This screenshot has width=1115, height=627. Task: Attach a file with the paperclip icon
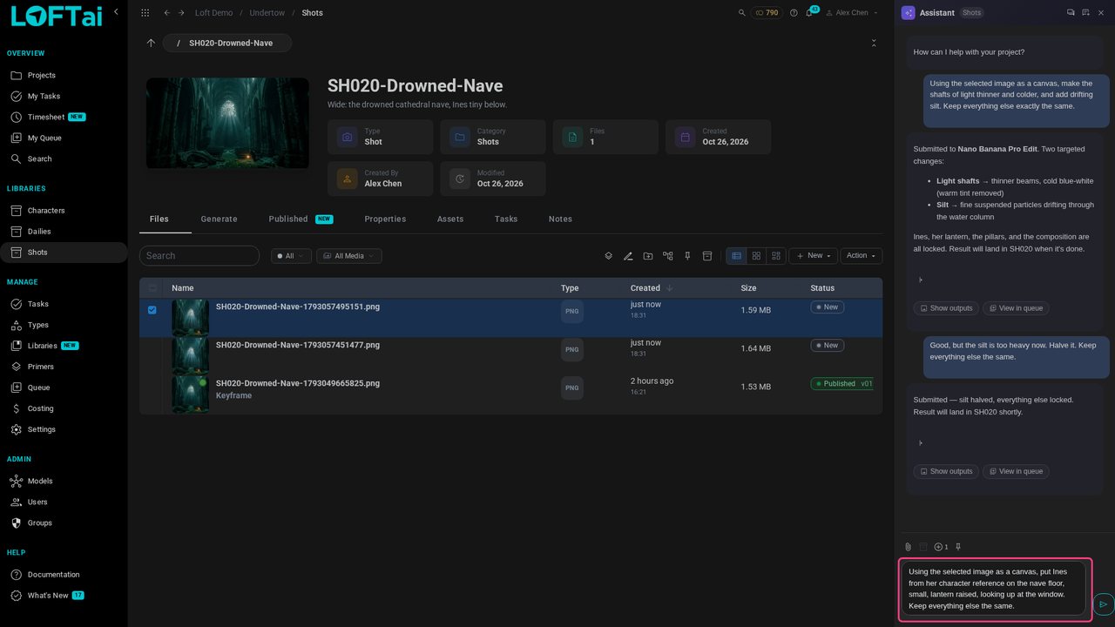908,547
